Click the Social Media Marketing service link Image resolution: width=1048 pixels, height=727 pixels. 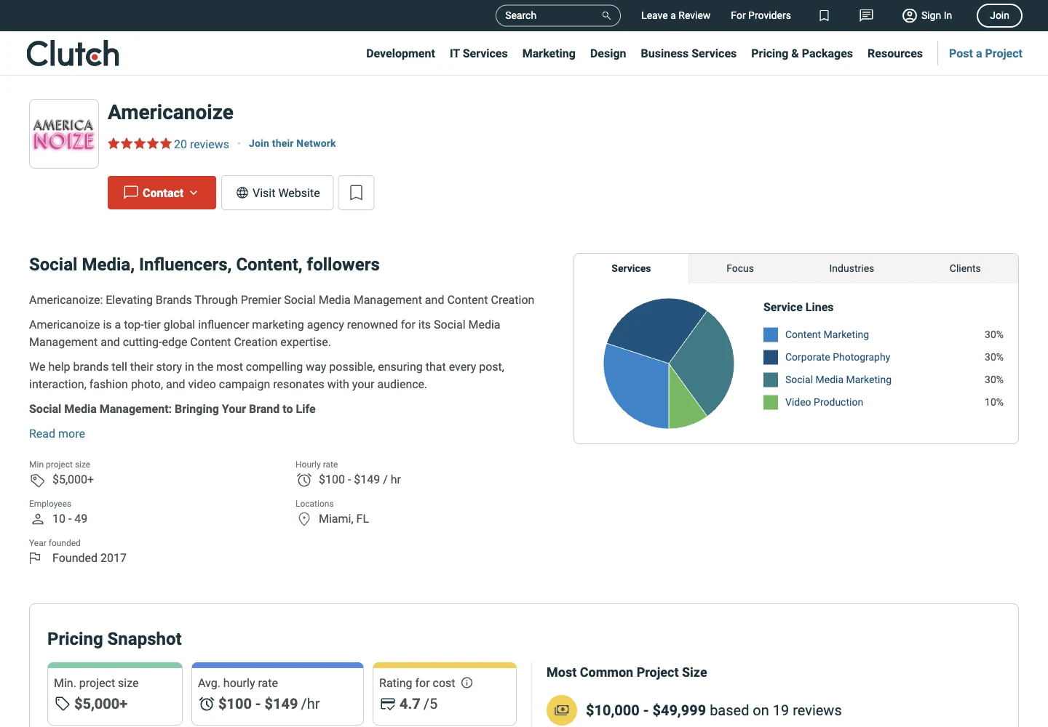coord(838,379)
